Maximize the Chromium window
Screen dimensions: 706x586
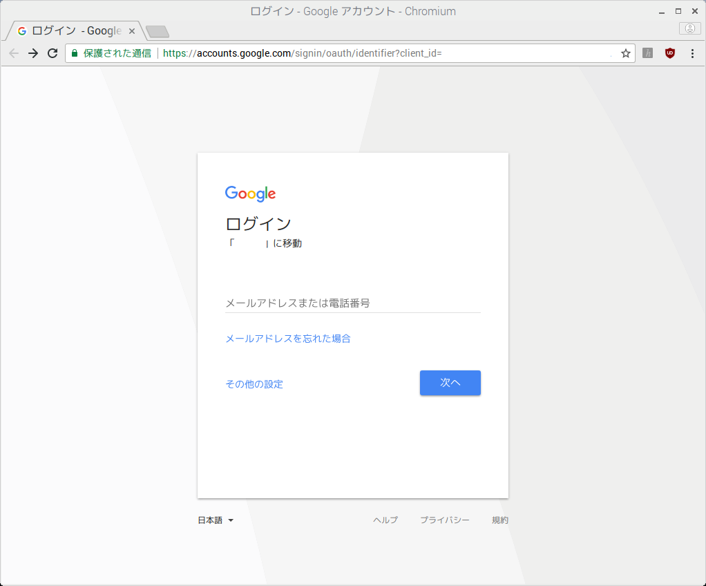pyautogui.click(x=678, y=11)
